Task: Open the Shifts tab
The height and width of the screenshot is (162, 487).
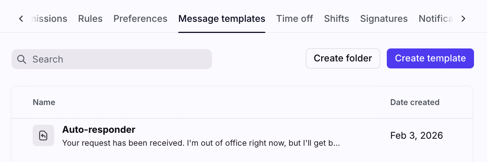Action: 336,18
